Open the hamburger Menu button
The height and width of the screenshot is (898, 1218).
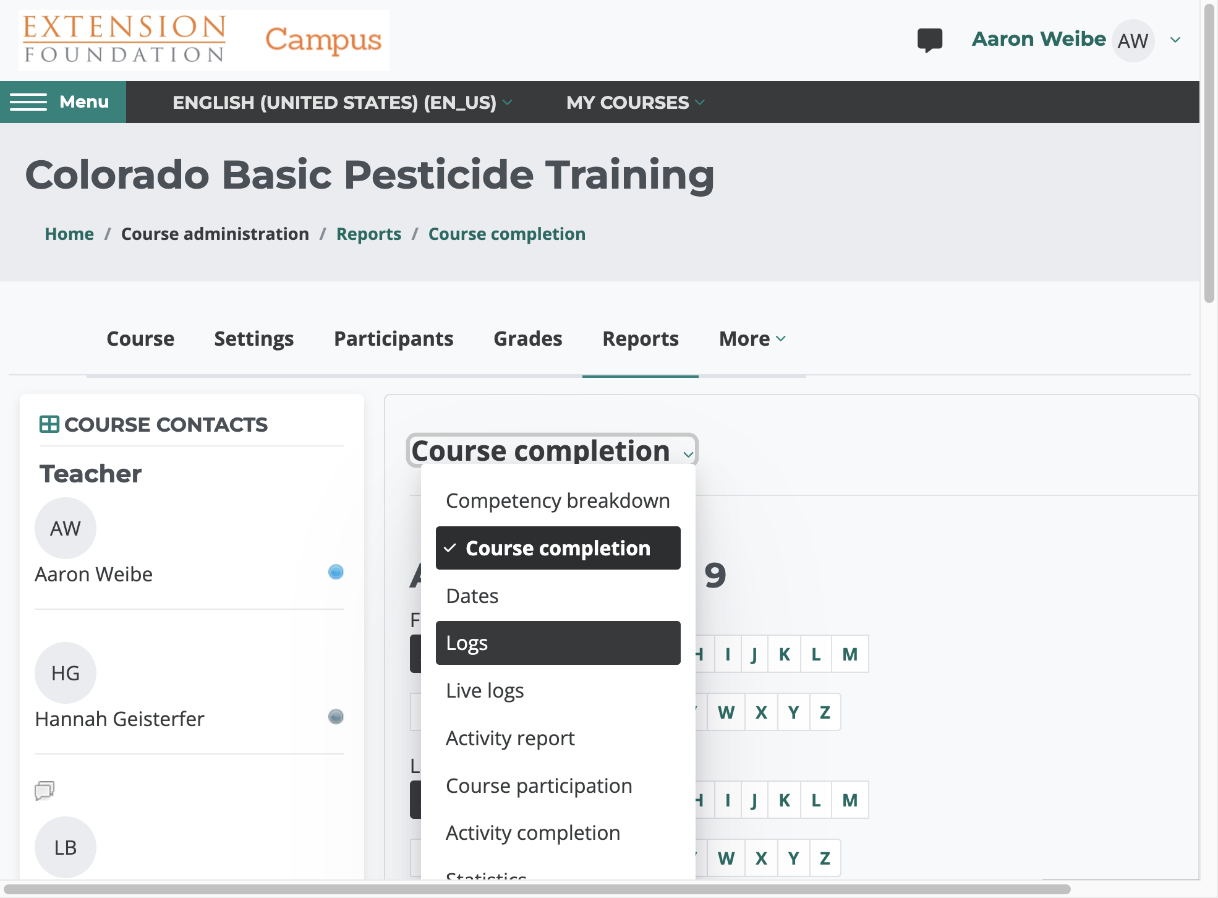tap(63, 102)
